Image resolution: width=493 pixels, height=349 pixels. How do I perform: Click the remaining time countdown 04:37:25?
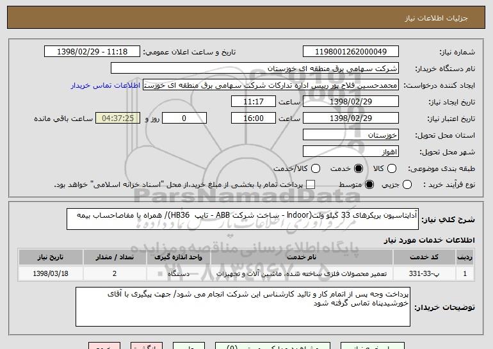click(x=117, y=118)
